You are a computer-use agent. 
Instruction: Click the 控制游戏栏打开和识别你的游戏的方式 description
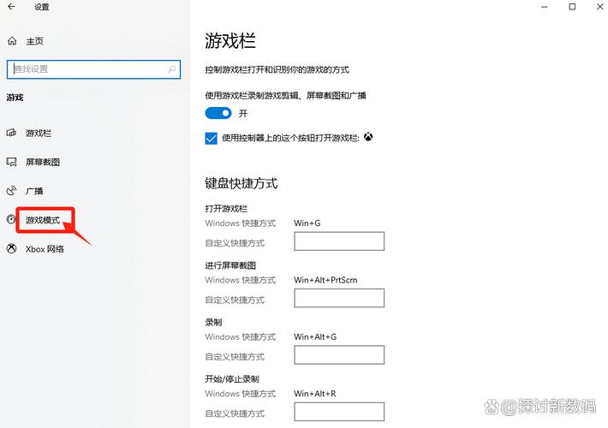pos(277,70)
